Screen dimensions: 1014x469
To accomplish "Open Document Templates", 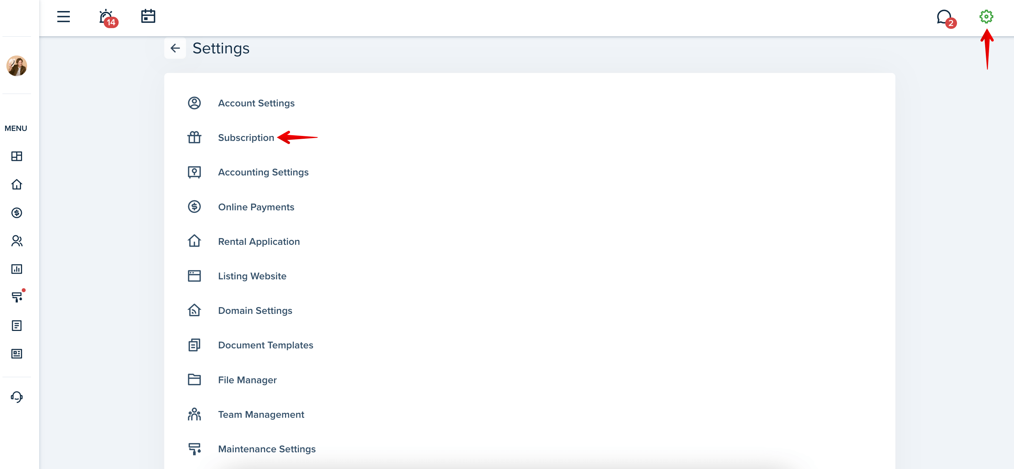I will [x=266, y=345].
